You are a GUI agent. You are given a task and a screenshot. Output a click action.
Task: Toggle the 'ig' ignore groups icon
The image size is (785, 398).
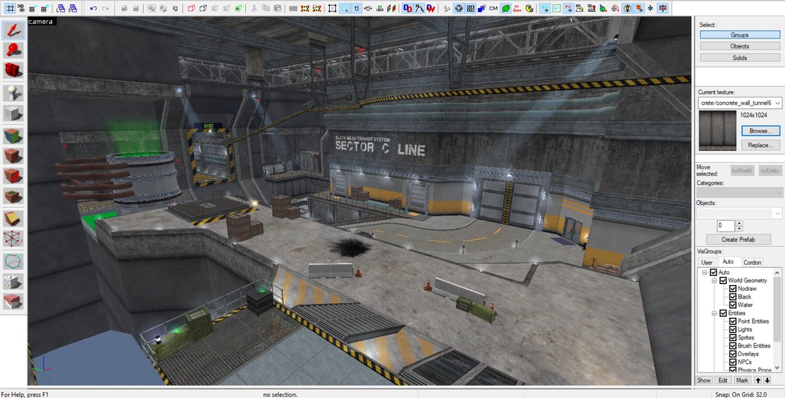(175, 8)
